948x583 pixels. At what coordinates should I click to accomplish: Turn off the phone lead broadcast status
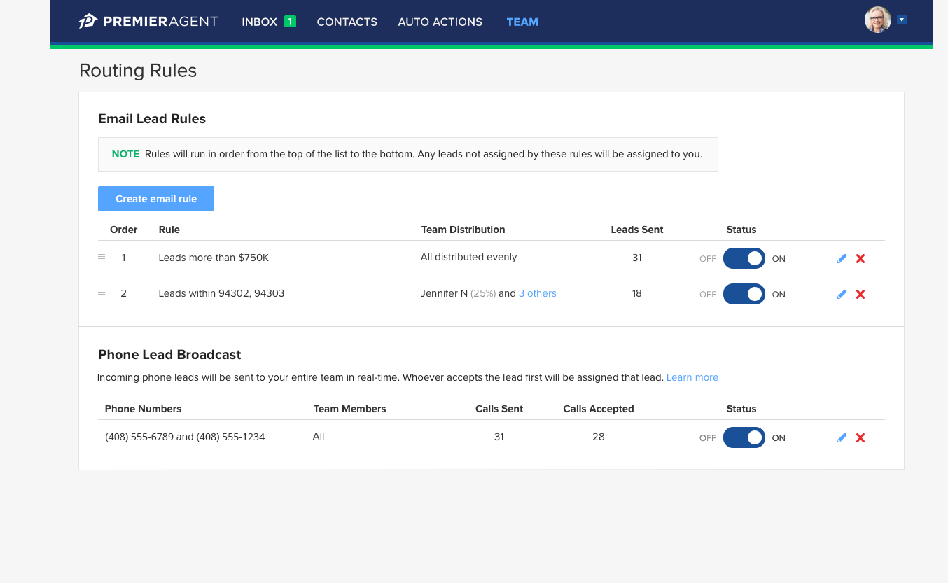(744, 437)
